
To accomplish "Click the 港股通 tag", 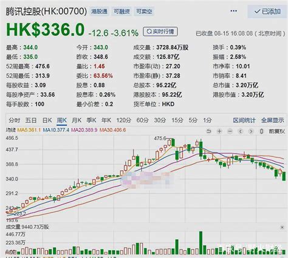I will click(x=99, y=12).
